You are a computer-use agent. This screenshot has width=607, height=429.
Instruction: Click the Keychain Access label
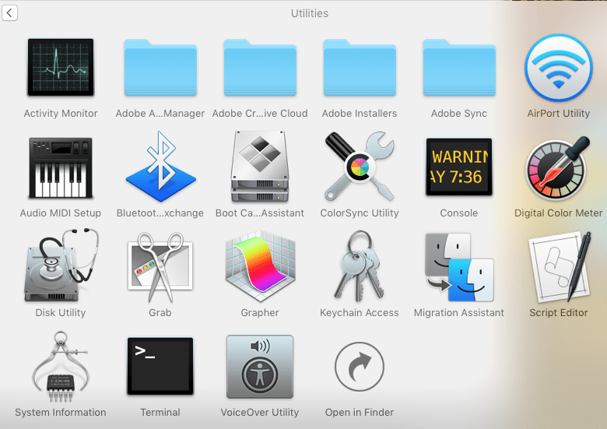tap(360, 313)
